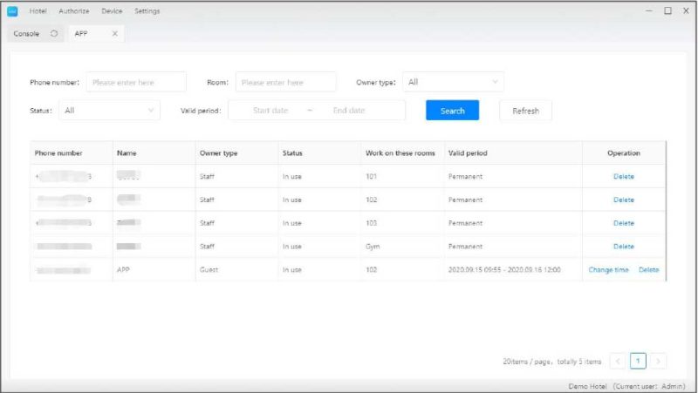Focus the Phone number input field
698x393 pixels.
coord(135,83)
